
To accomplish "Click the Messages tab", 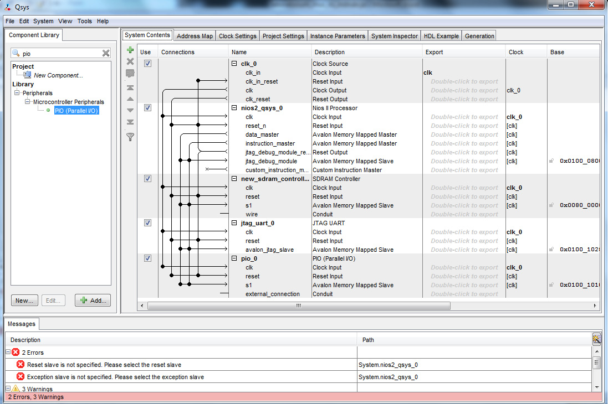I will (x=21, y=323).
